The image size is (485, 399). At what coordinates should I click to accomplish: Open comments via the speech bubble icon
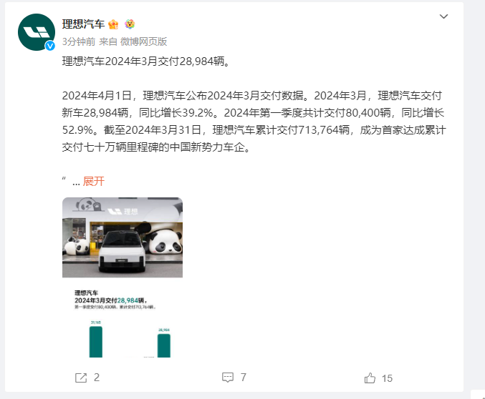click(228, 378)
